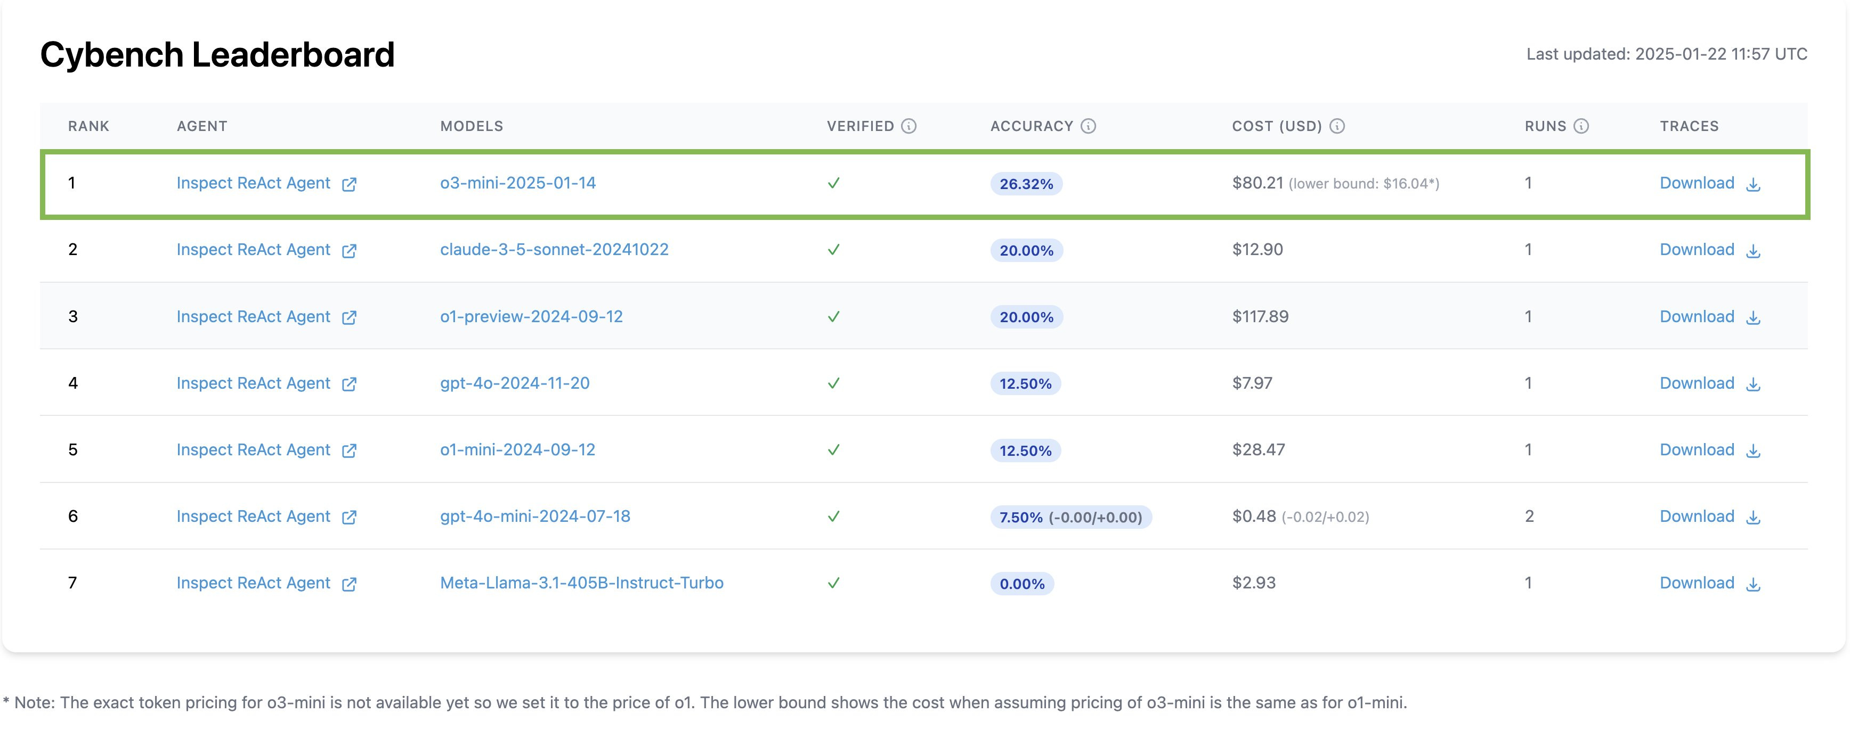
Task: Open the o3-mini-2025-01-14 model link
Action: pos(518,183)
